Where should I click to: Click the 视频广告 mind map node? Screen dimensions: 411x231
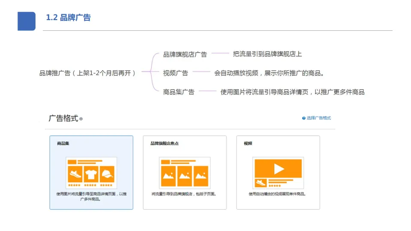[x=176, y=73]
